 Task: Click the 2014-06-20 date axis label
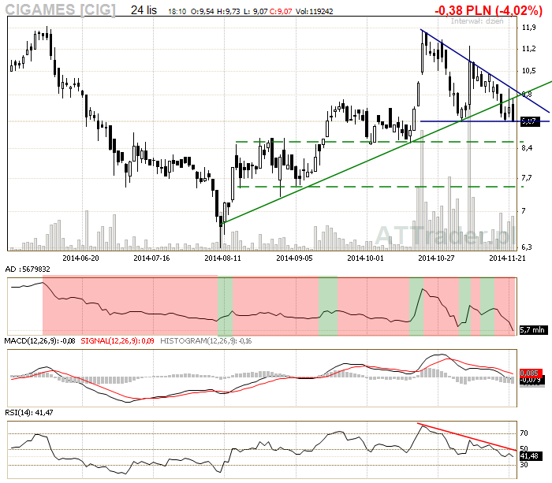pyautogui.click(x=80, y=258)
